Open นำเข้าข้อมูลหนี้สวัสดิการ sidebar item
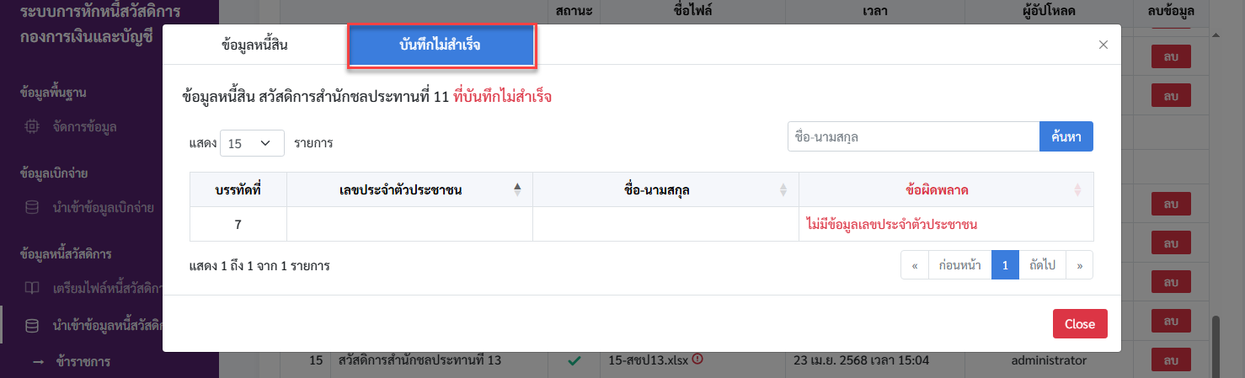Screen dimensions: 1245x378 point(107,325)
